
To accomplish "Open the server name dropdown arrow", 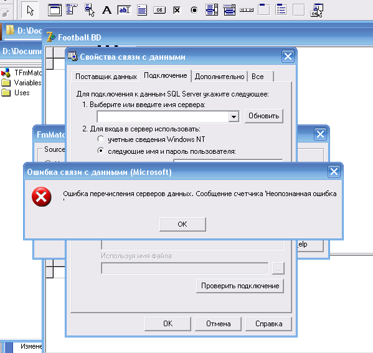I will coord(234,116).
